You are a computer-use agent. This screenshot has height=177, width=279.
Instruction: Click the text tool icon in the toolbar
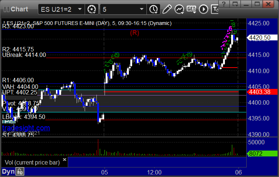coord(215,9)
